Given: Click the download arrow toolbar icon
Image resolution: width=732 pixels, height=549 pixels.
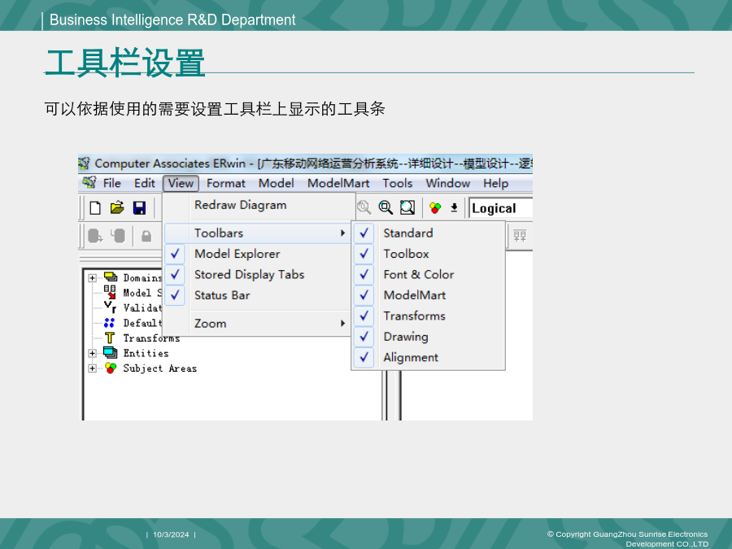Looking at the screenshot, I should point(454,207).
